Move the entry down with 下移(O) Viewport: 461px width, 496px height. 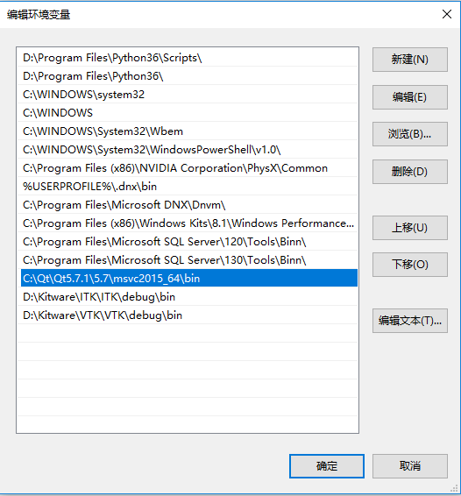point(410,265)
